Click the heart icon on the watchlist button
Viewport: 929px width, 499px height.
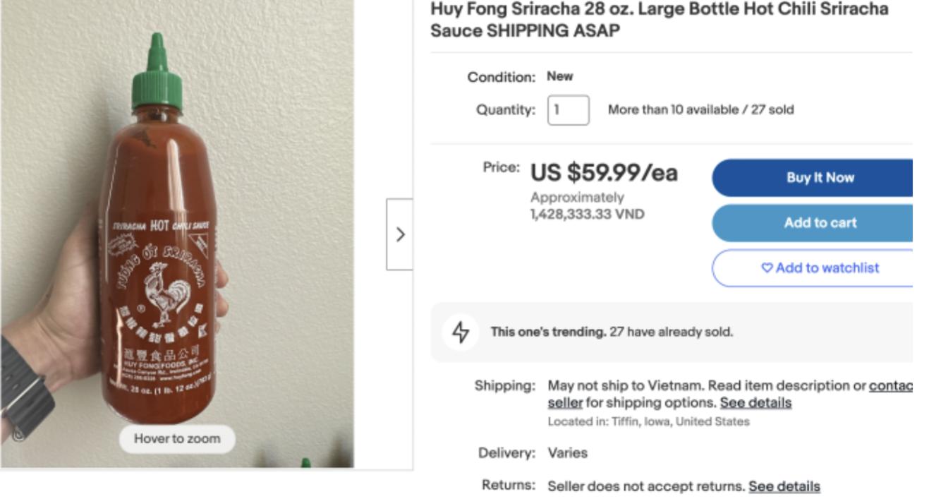(x=767, y=268)
